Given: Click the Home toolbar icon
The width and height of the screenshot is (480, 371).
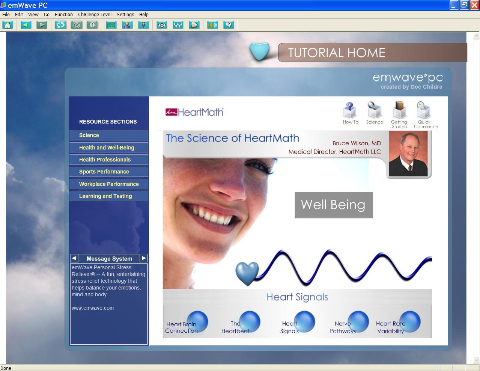Looking at the screenshot, I should coord(8,25).
